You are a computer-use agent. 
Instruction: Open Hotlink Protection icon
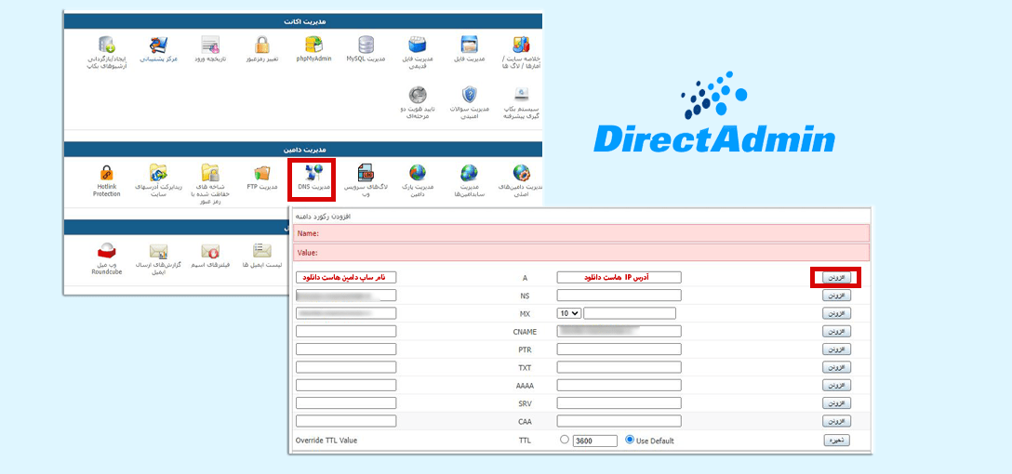106,172
